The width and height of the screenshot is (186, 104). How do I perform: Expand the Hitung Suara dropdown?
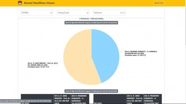73,13
